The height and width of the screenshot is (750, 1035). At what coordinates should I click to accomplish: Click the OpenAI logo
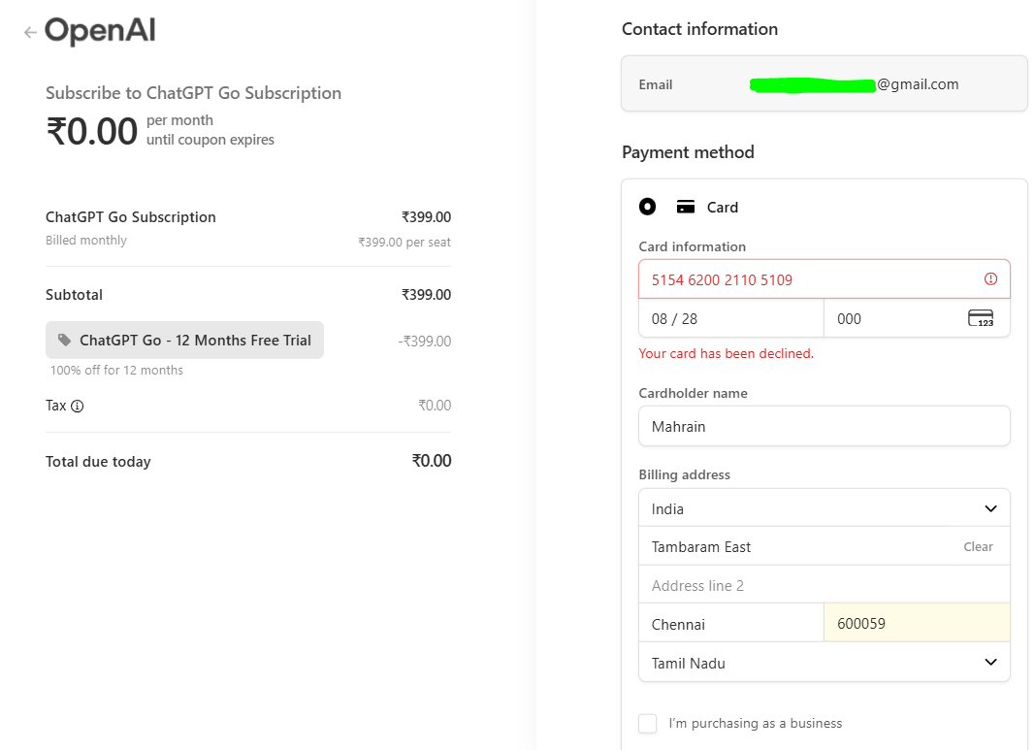[x=100, y=31]
